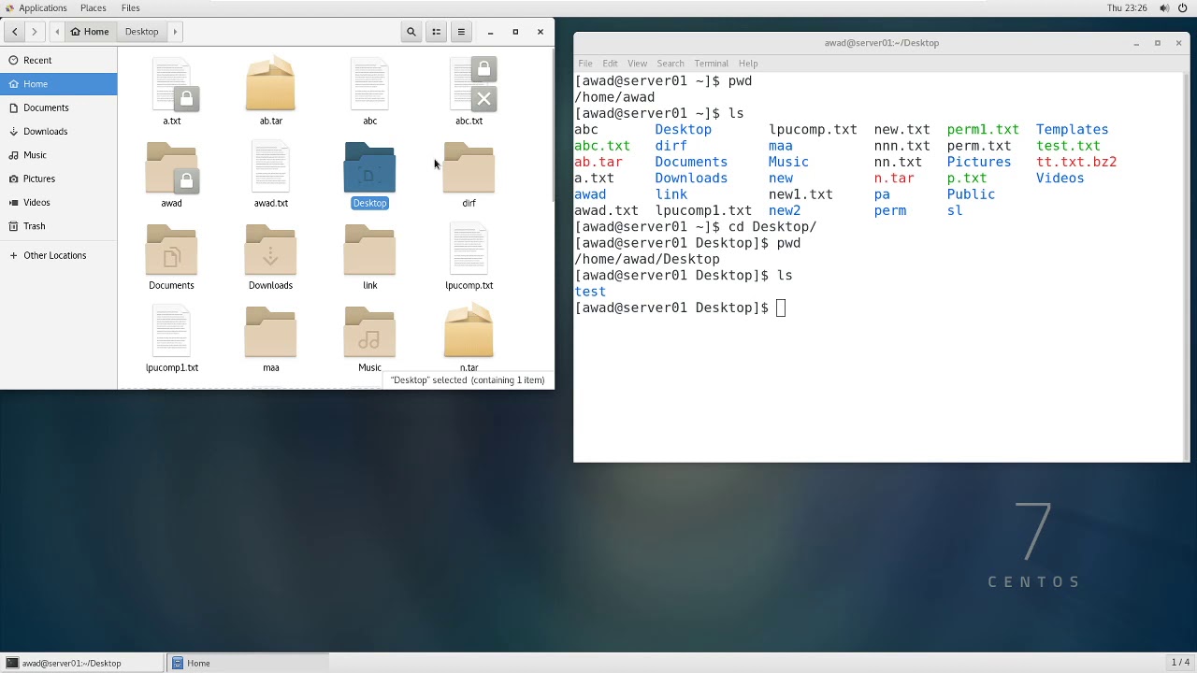
Task: Click the power icon in top bar
Action: pos(1183,8)
